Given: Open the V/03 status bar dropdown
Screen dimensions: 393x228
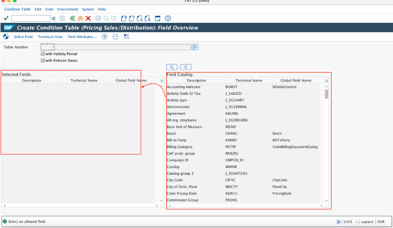Looking at the screenshot, I should coord(357,222).
